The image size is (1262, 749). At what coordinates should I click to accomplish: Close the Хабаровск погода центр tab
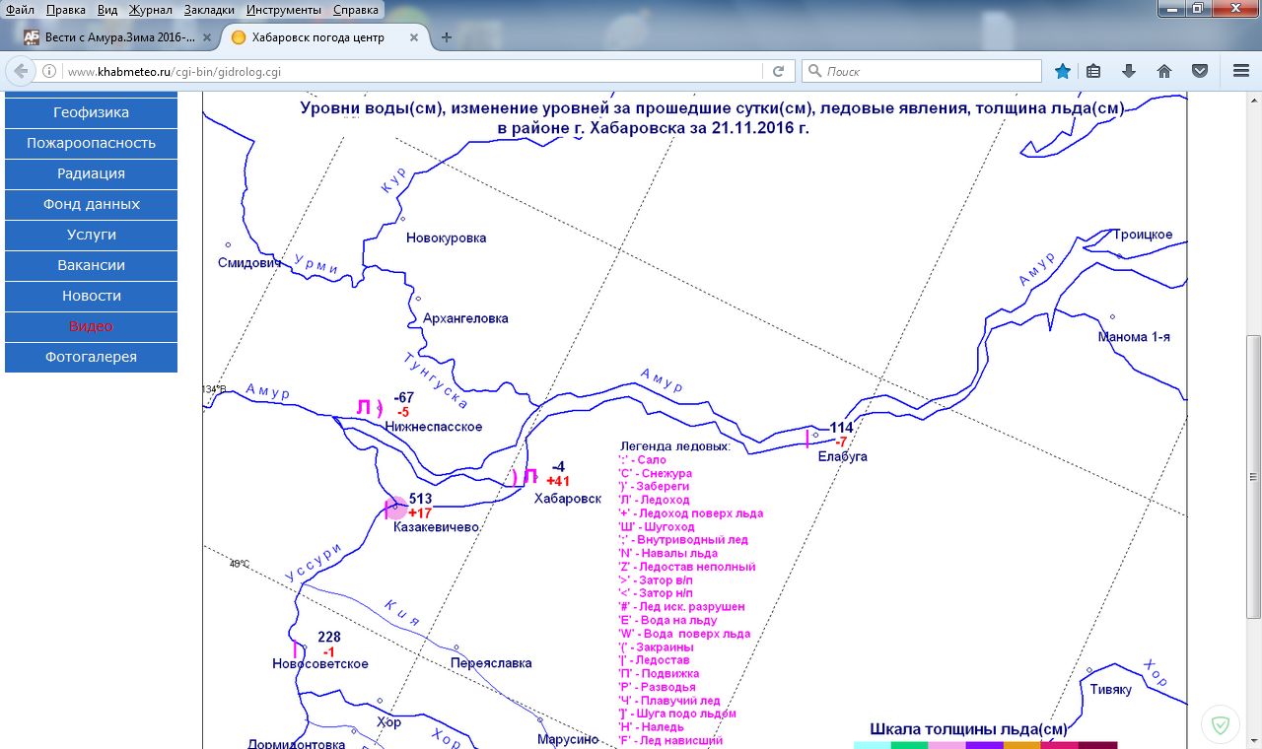tap(412, 37)
